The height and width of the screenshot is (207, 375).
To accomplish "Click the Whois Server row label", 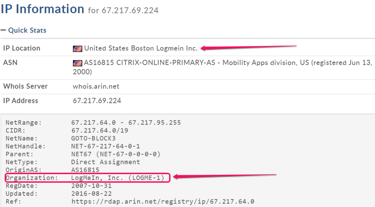I will tap(25, 86).
